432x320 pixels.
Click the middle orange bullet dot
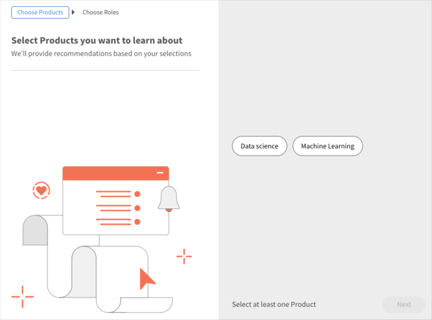[x=137, y=208]
